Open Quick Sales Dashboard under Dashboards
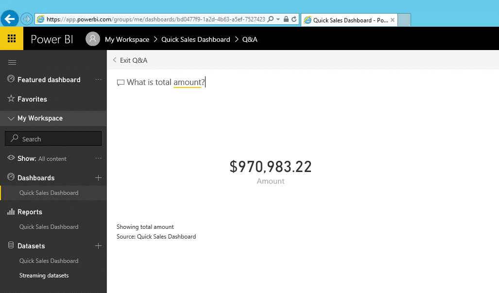This screenshot has width=499, height=293. (49, 193)
